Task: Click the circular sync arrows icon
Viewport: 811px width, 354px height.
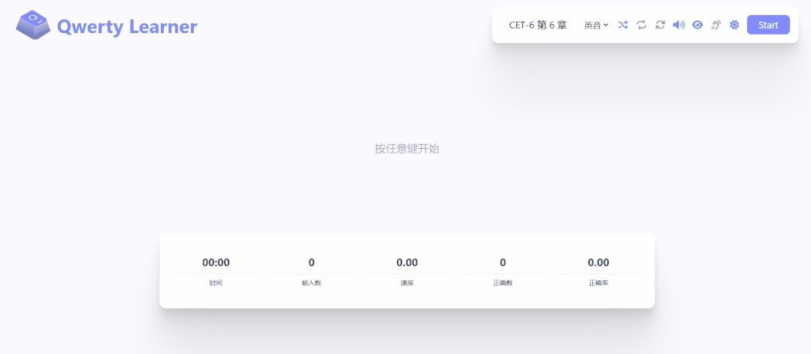Action: (x=660, y=25)
